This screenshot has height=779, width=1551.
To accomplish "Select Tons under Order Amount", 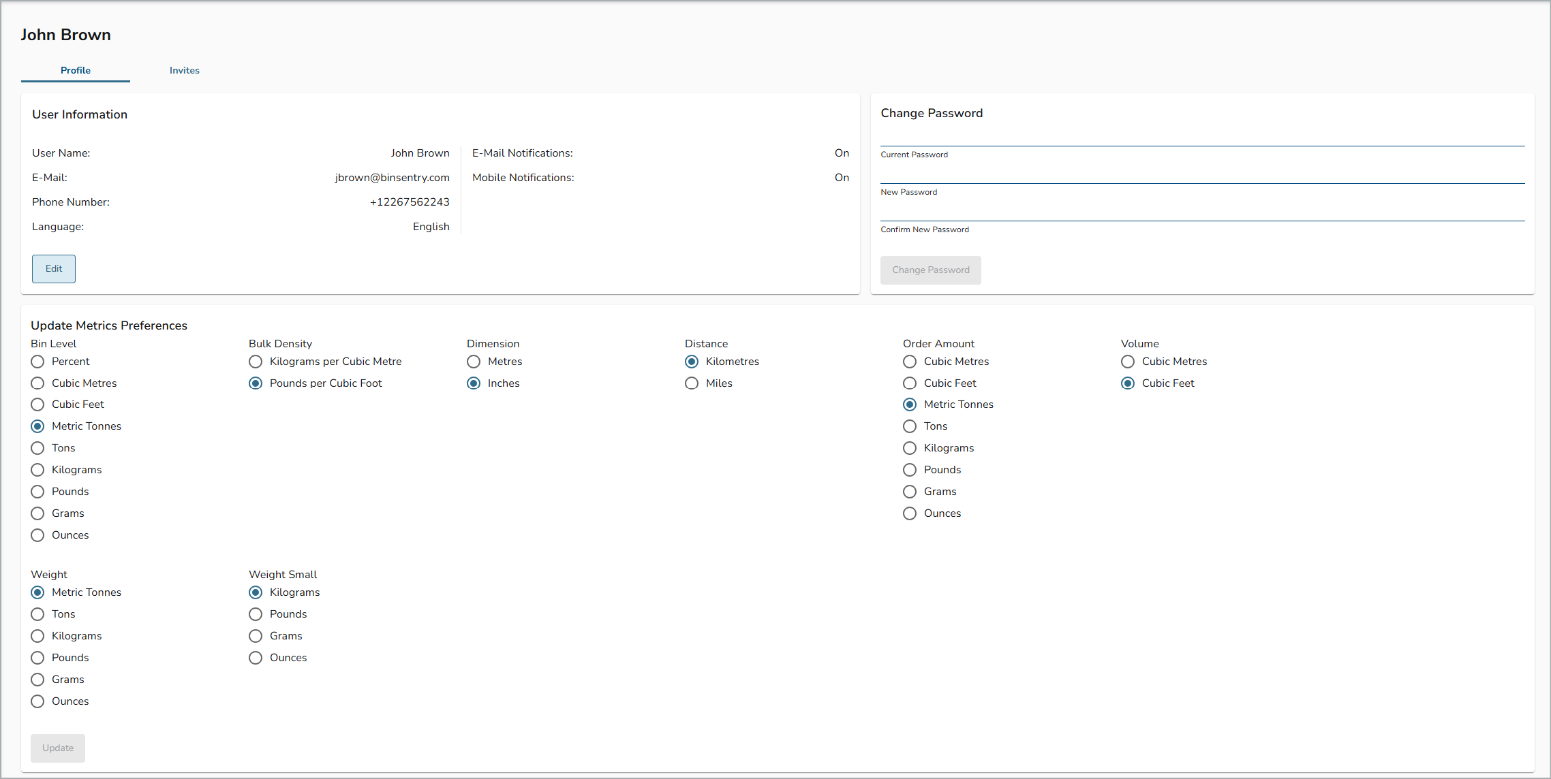I will (x=910, y=426).
